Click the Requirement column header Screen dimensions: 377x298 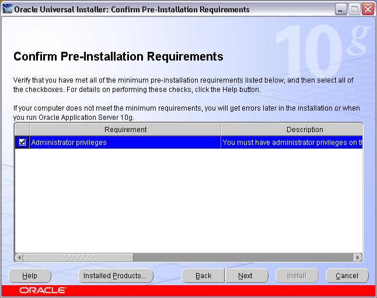pos(125,129)
